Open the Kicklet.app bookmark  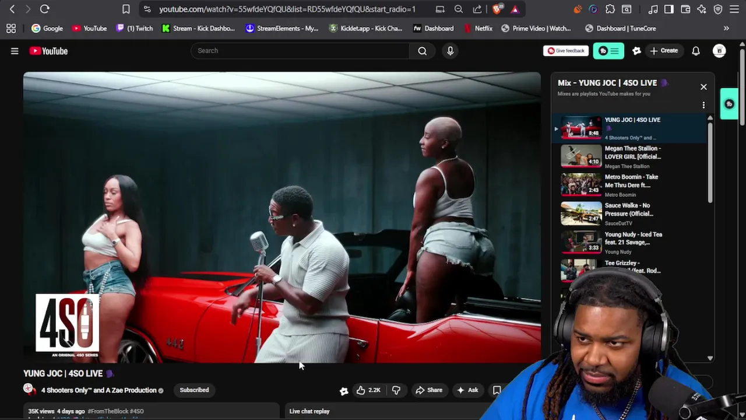[365, 28]
